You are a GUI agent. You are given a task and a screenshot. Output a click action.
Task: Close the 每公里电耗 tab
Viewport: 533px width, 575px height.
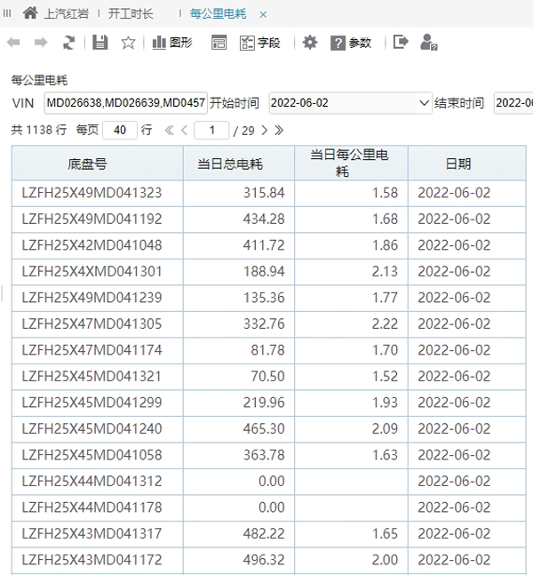(263, 14)
